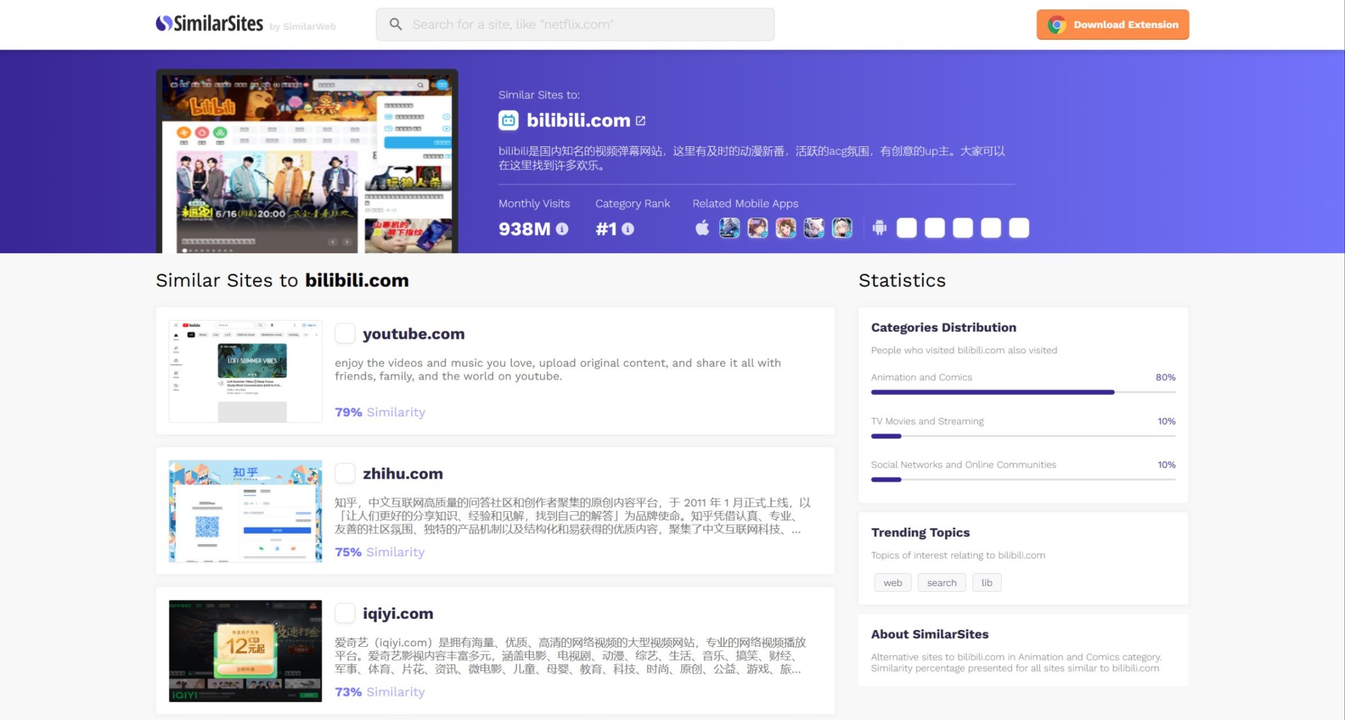The height and width of the screenshot is (720, 1345).
Task: Click the '75% Similarity' label for zhihu.com
Action: [380, 552]
